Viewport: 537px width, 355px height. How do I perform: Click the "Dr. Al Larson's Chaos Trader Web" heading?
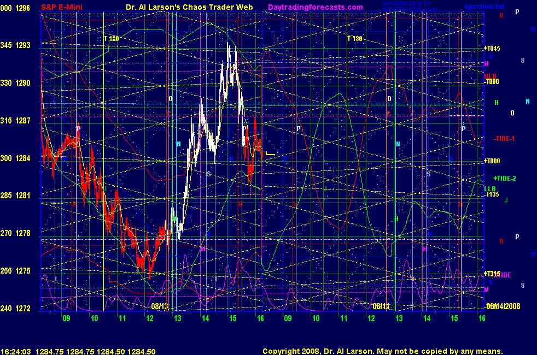tap(189, 7)
